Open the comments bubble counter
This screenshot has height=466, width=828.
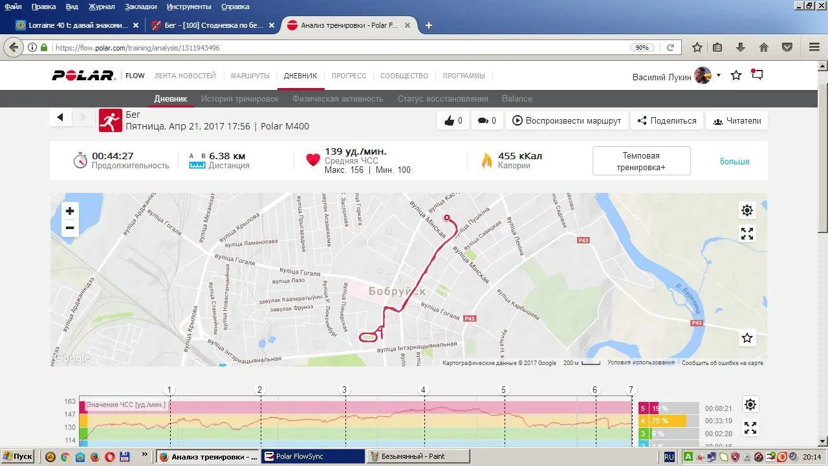(x=486, y=120)
